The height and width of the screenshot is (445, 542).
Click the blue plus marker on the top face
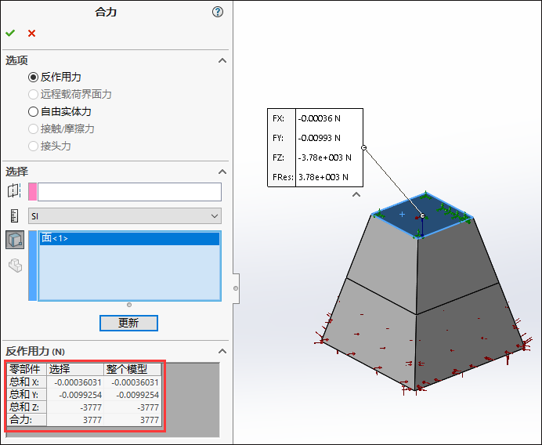[402, 215]
